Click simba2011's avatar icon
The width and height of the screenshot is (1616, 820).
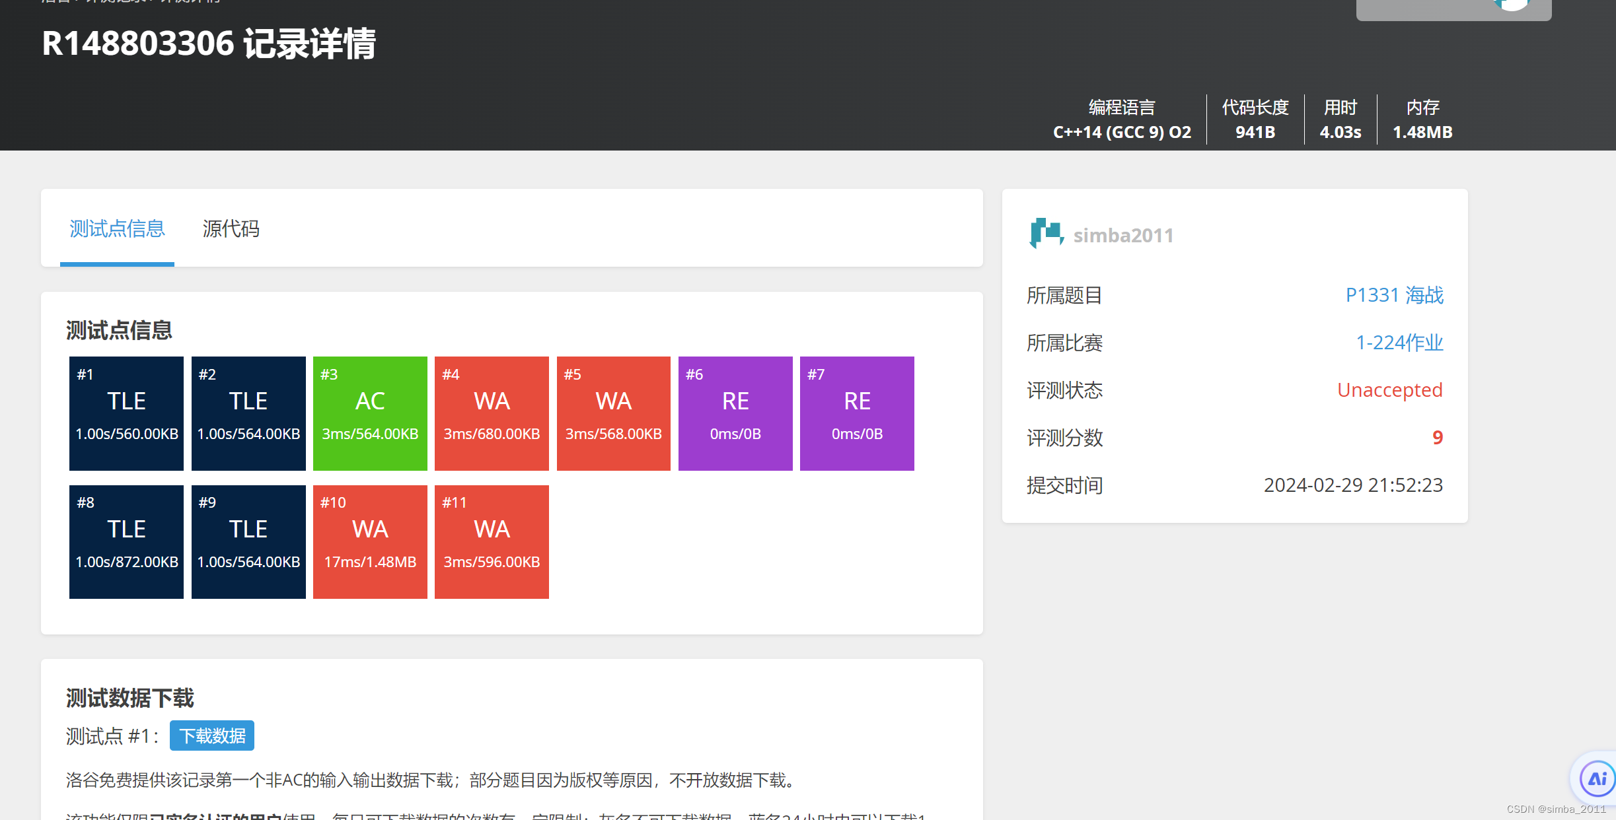tap(1046, 234)
